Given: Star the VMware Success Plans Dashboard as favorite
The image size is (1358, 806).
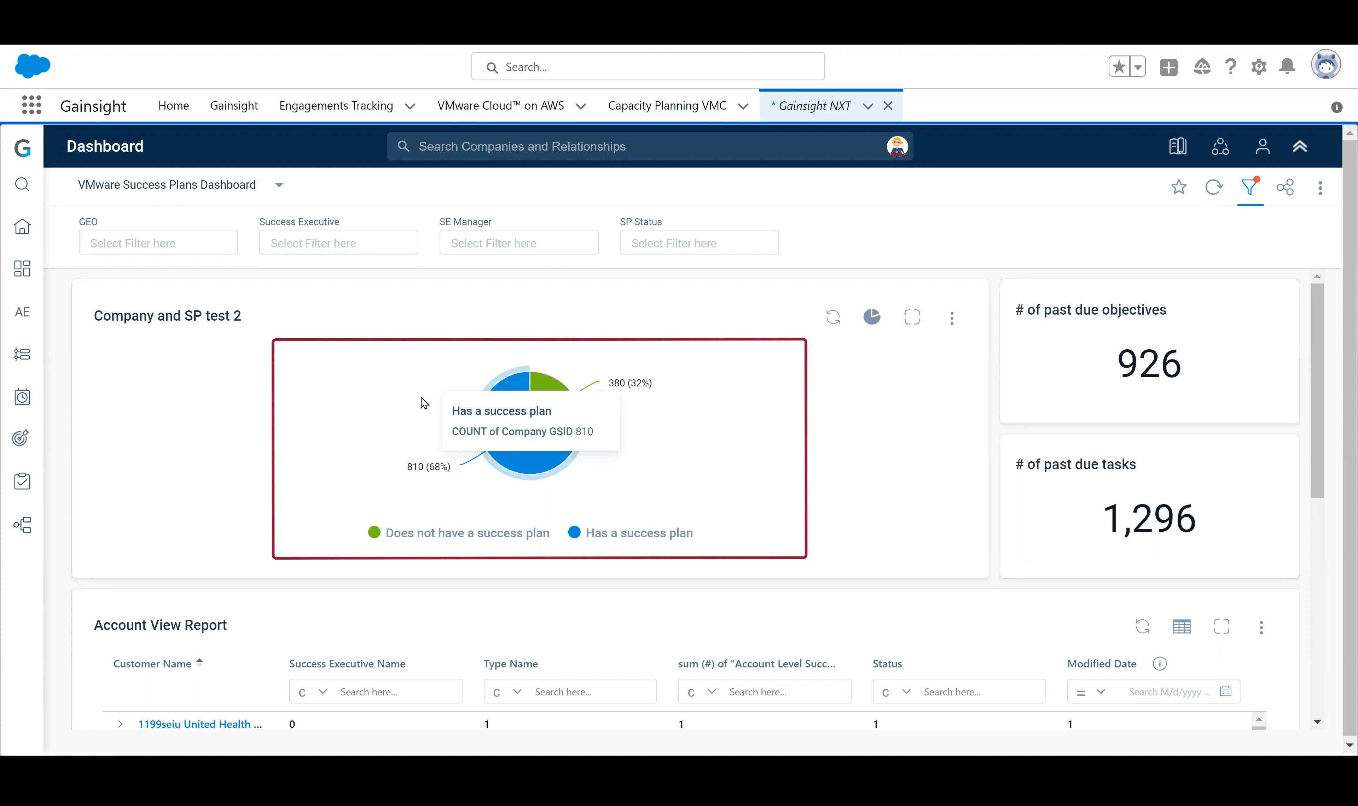Looking at the screenshot, I should 1179,187.
